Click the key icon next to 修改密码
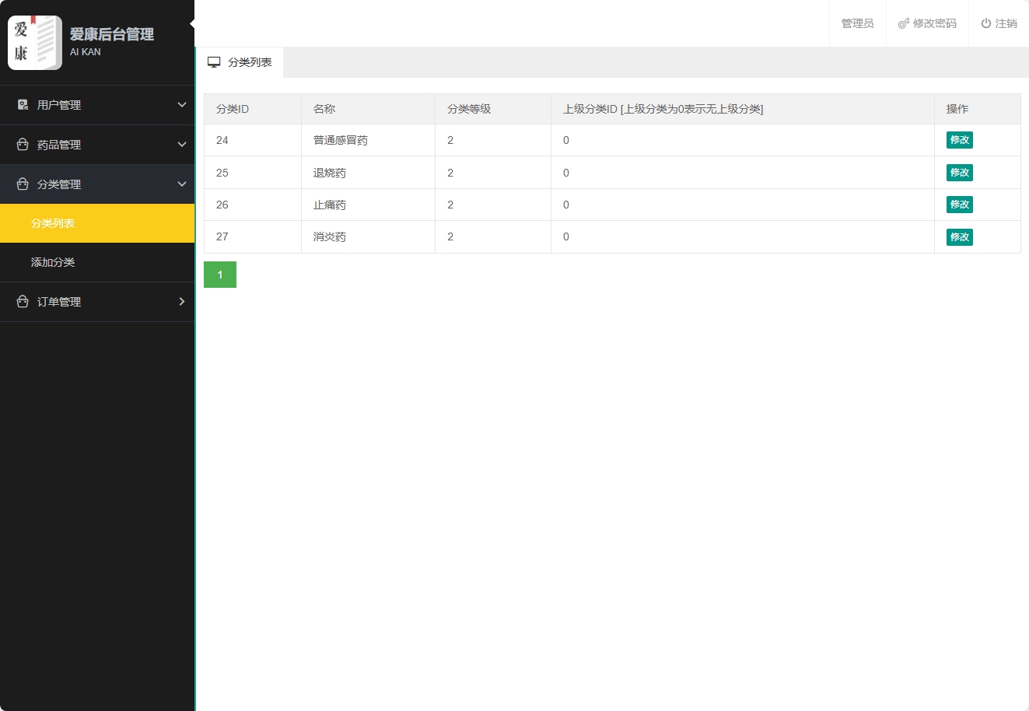This screenshot has width=1029, height=711. (x=901, y=23)
